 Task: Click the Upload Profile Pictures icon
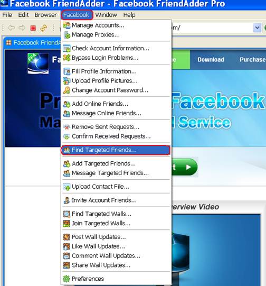click(66, 81)
